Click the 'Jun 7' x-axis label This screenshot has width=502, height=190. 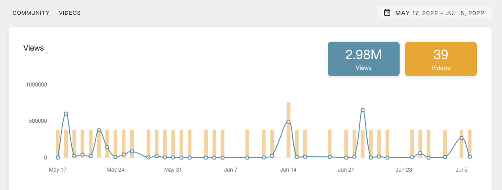point(231,170)
